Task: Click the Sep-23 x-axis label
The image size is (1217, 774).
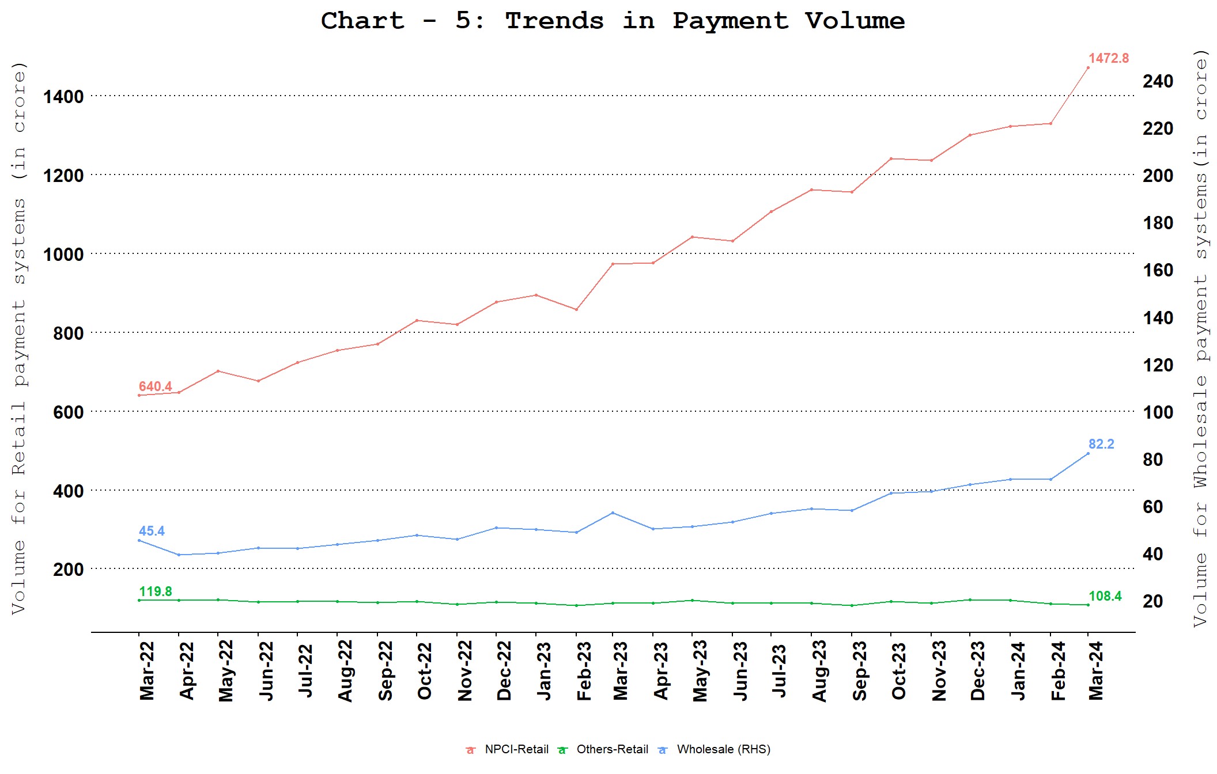Action: [x=860, y=671]
